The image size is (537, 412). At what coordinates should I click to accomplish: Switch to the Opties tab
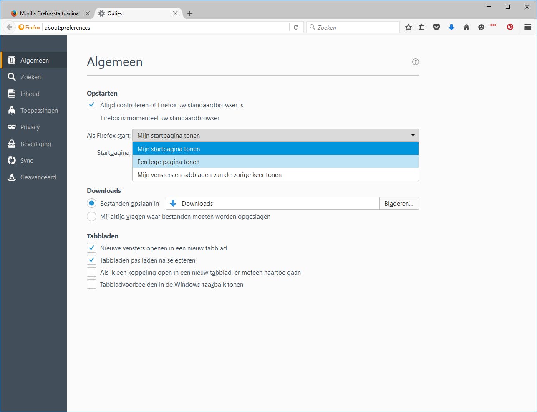(138, 13)
